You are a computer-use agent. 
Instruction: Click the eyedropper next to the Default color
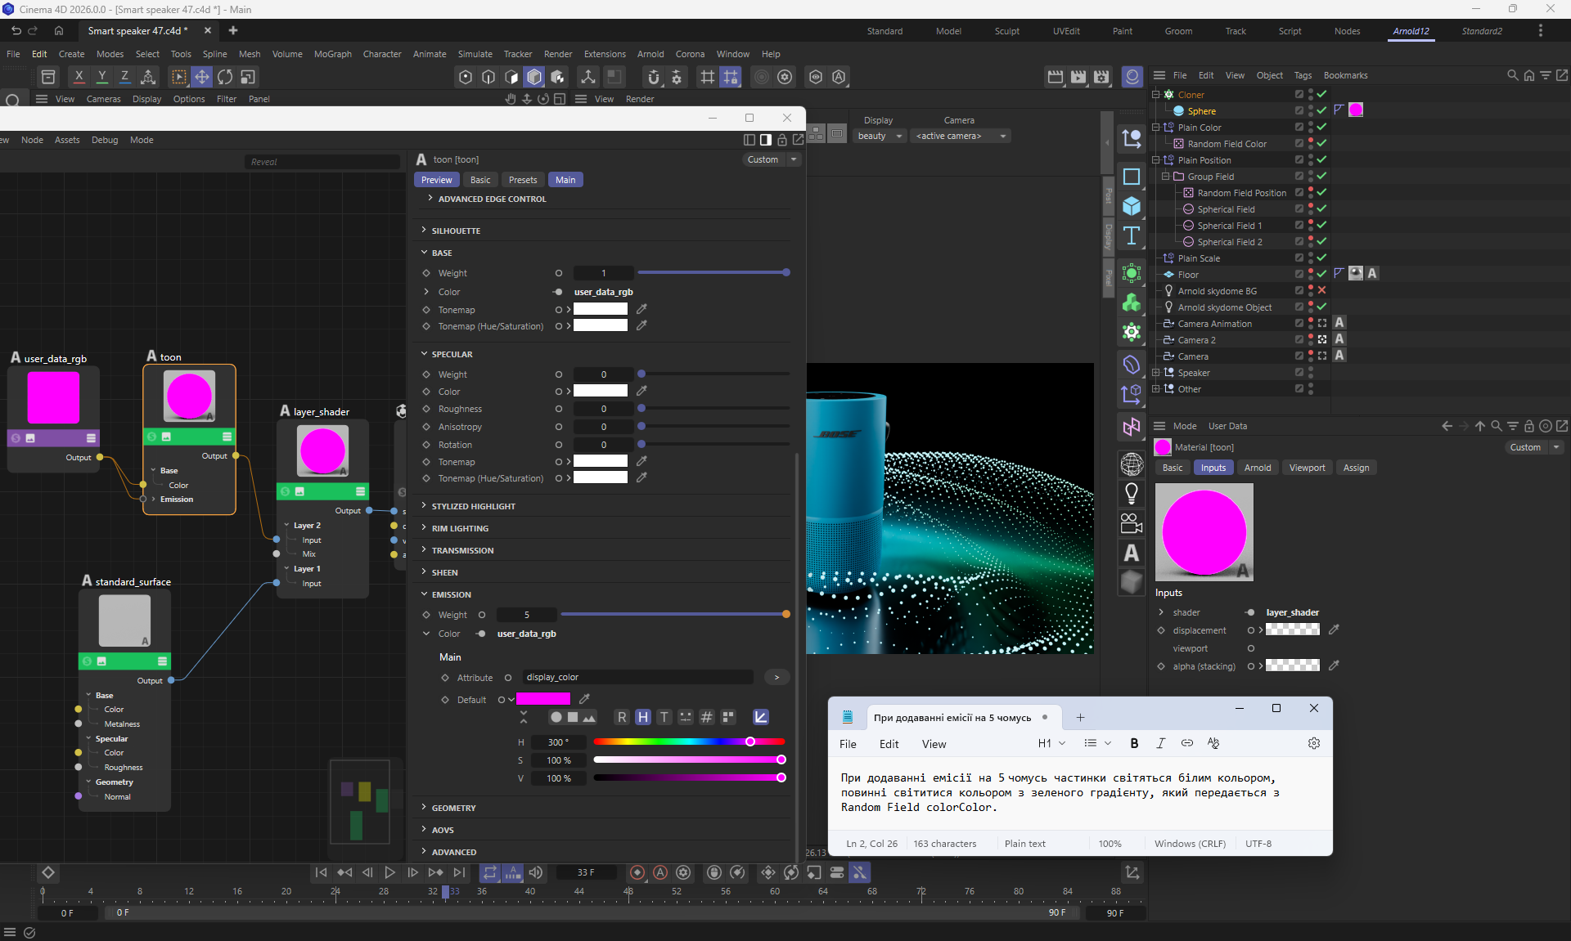584,699
